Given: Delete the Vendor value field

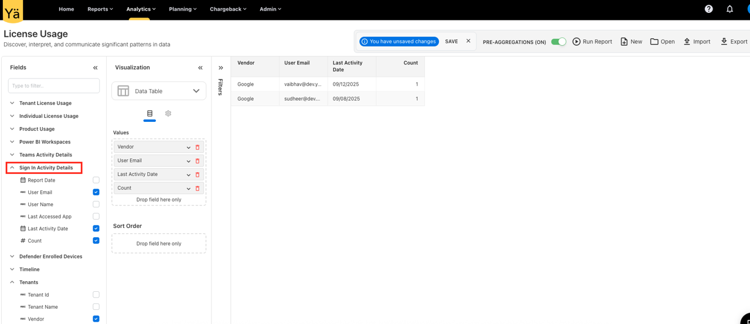Looking at the screenshot, I should pos(197,147).
